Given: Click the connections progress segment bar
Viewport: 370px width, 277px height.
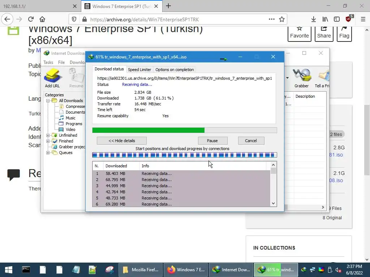Looking at the screenshot, I should 185,155.
